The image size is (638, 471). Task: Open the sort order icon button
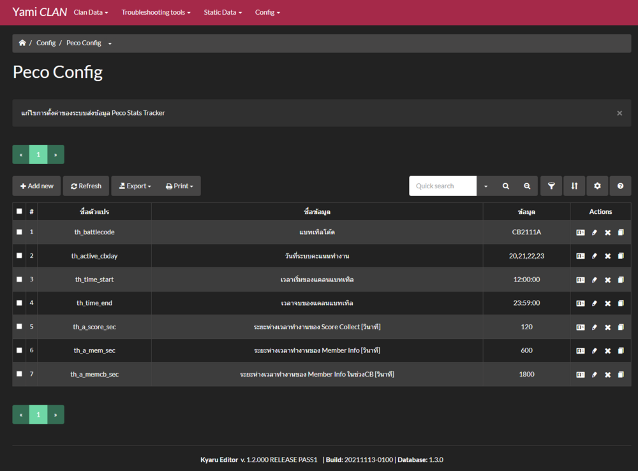point(574,186)
